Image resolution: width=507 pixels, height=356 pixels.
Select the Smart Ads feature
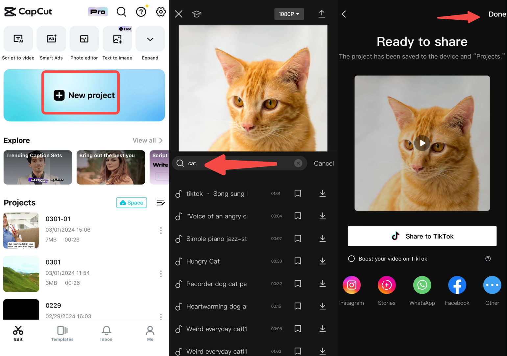coord(51,39)
